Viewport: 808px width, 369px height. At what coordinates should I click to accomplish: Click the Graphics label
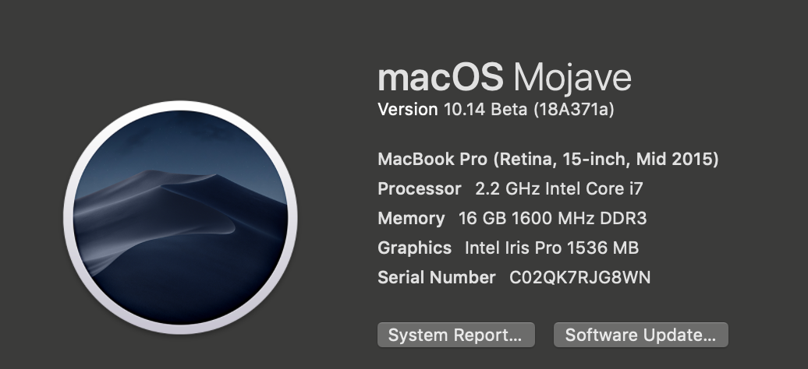pos(414,248)
